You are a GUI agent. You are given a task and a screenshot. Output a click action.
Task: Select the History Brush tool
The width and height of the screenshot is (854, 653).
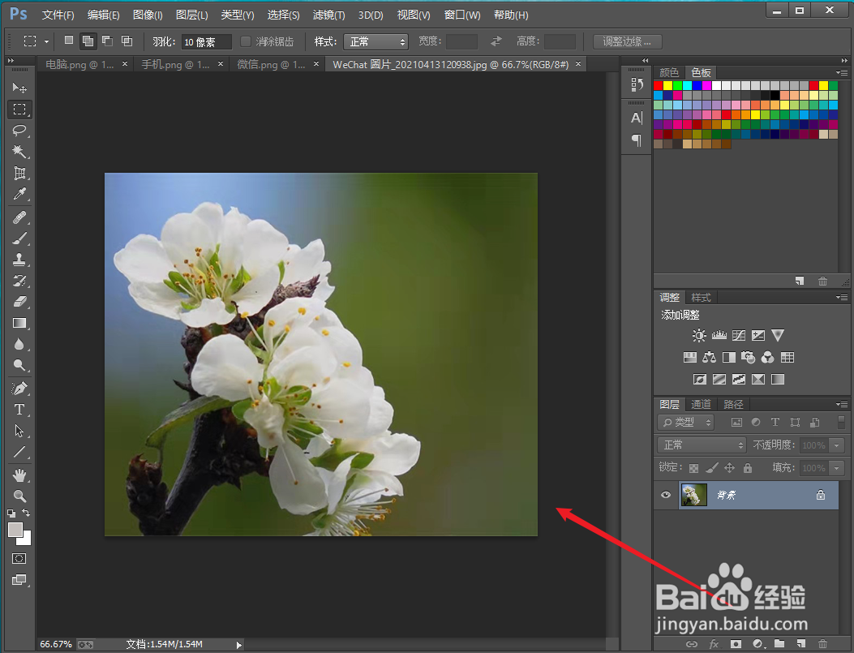coord(19,281)
